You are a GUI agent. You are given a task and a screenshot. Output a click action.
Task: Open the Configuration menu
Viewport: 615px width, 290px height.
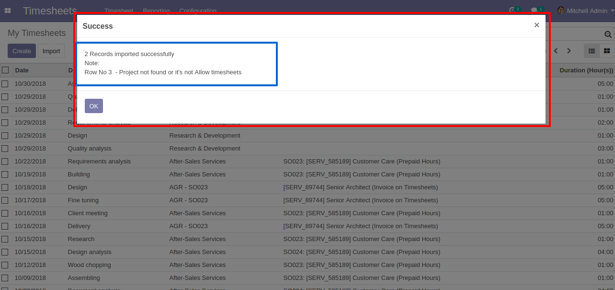198,11
